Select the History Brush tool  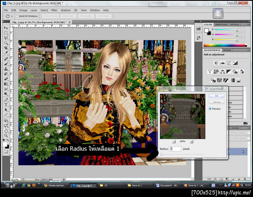6,74
